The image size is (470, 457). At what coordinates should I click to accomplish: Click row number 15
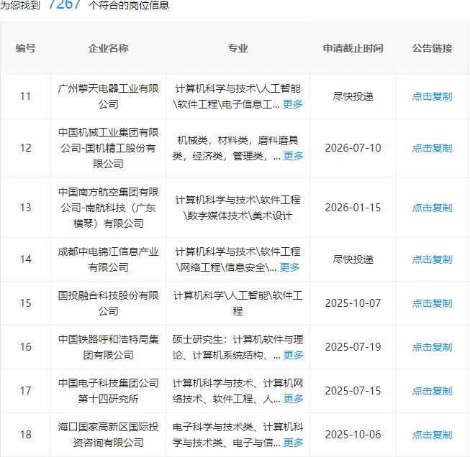[x=25, y=303]
